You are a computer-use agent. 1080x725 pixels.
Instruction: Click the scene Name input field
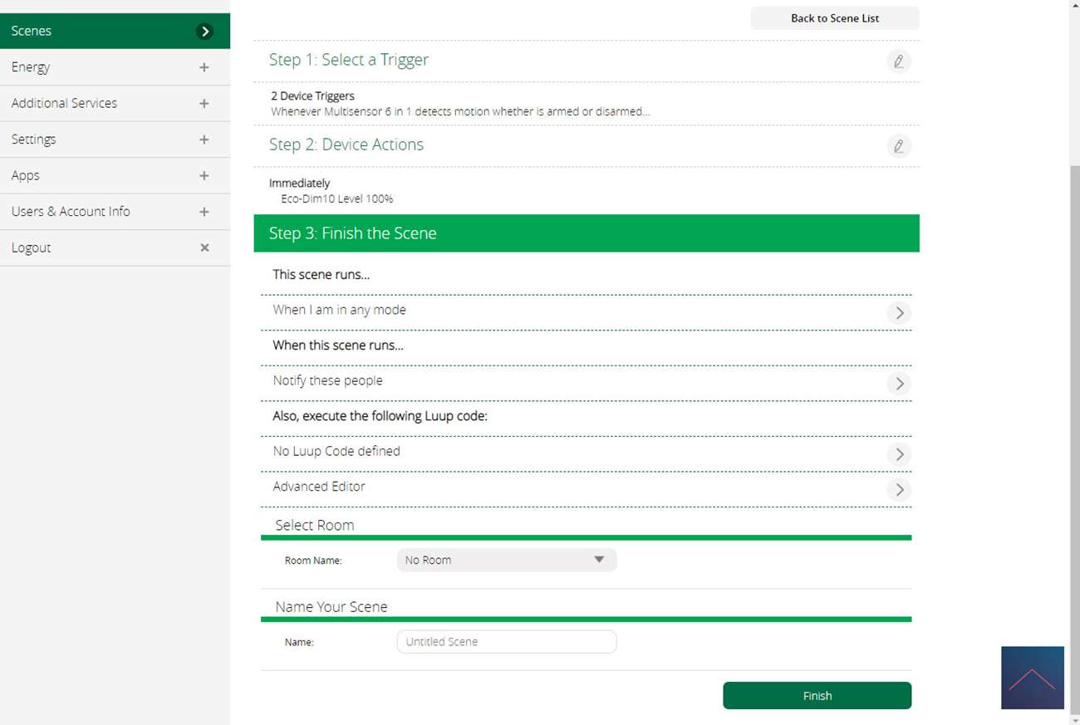point(506,642)
